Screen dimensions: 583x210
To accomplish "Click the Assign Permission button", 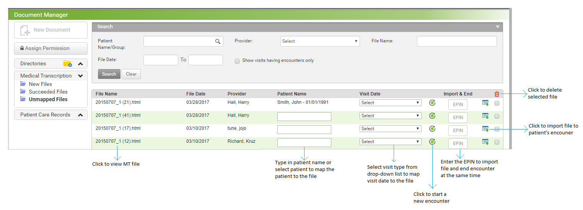I will [x=51, y=48].
